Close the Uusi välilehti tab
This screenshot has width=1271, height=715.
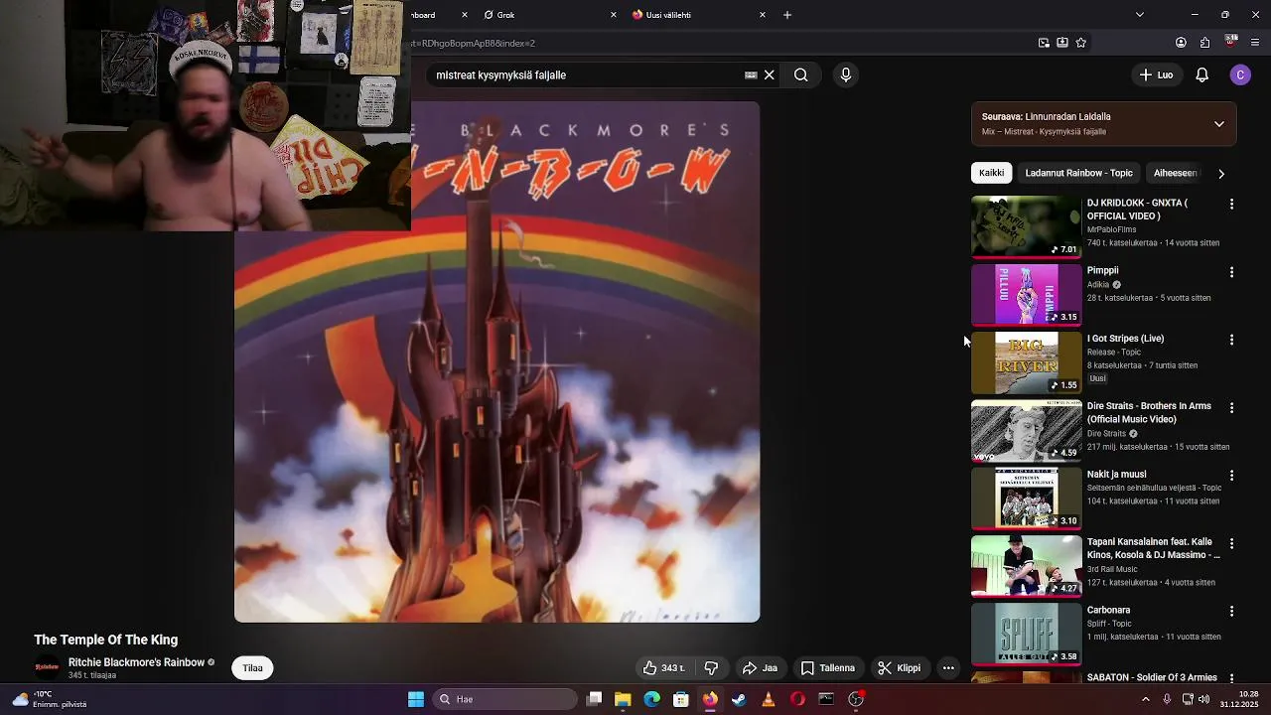tap(763, 15)
